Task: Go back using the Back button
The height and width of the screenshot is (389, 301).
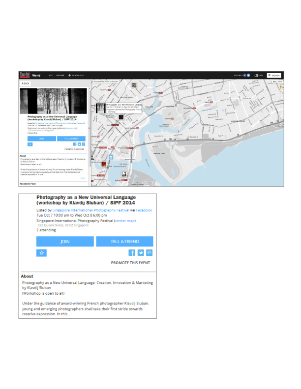Action: tap(26, 83)
